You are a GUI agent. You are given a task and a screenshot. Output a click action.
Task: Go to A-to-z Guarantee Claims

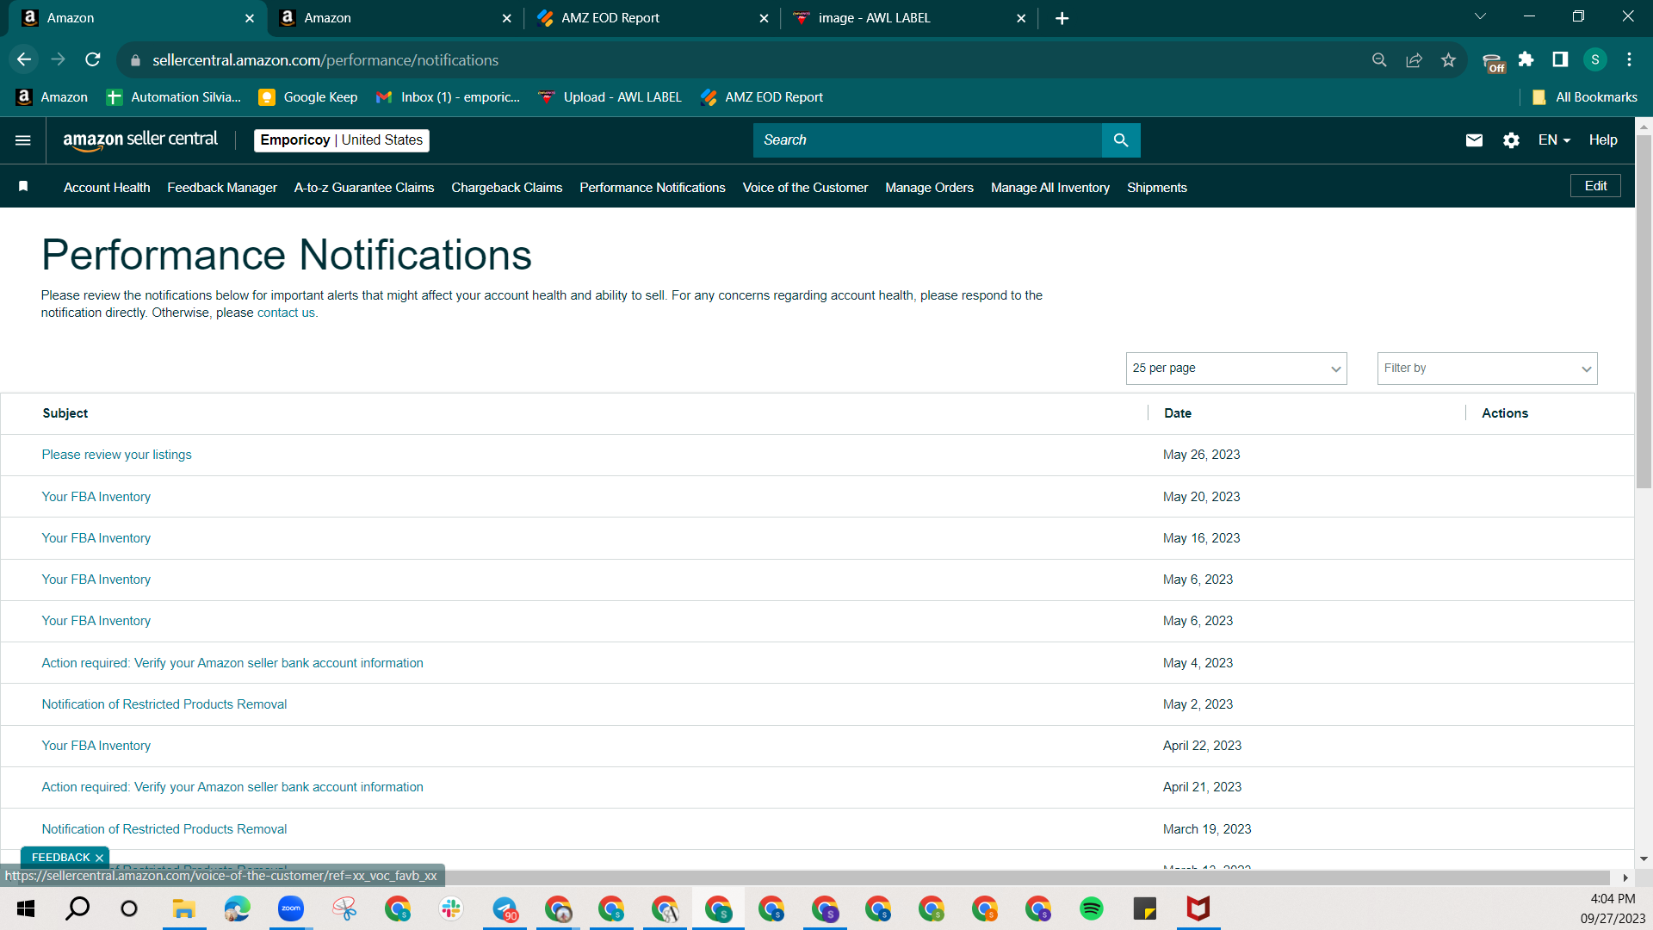[364, 188]
